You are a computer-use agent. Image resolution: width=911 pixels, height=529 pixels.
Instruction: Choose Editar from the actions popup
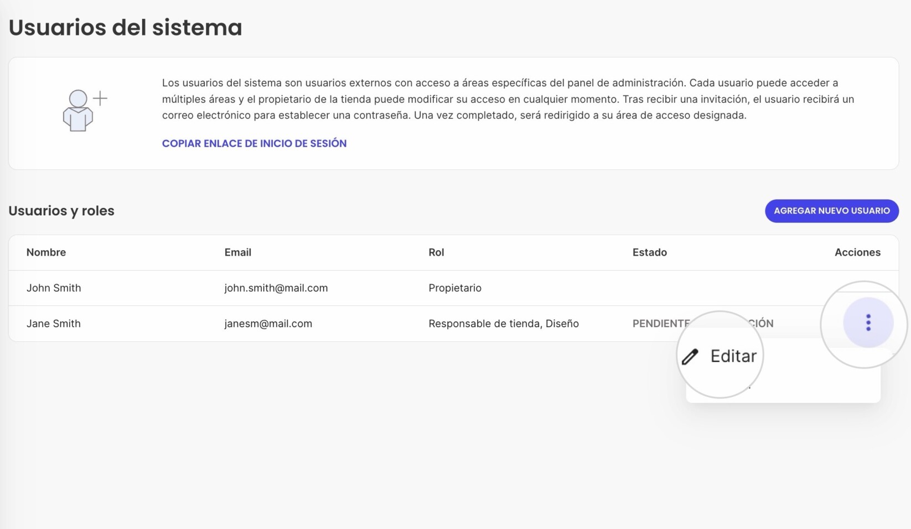coord(720,356)
